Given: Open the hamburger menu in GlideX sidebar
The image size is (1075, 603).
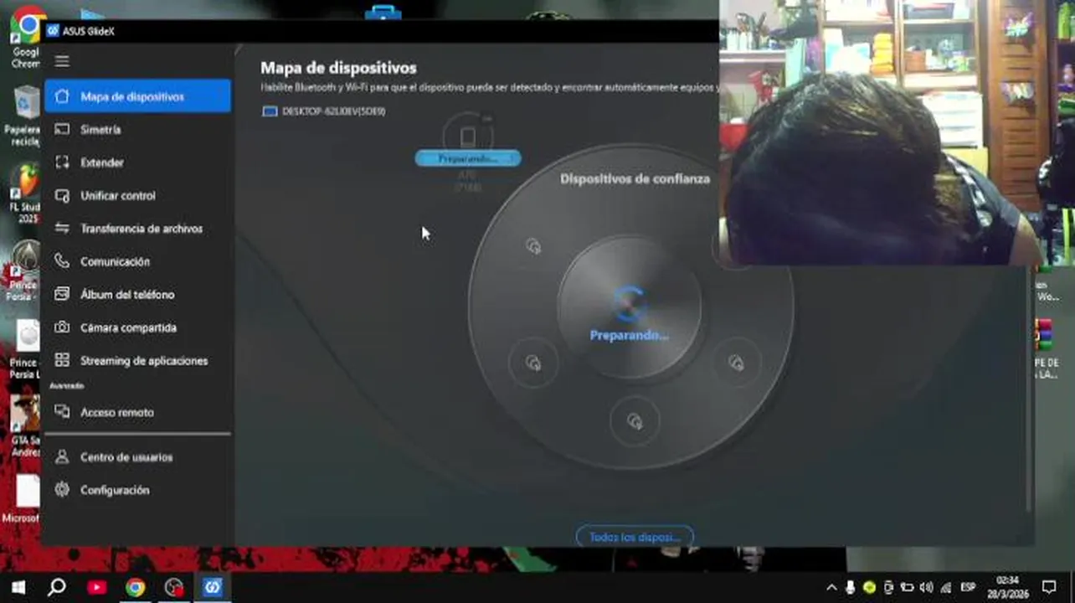Looking at the screenshot, I should coord(62,61).
